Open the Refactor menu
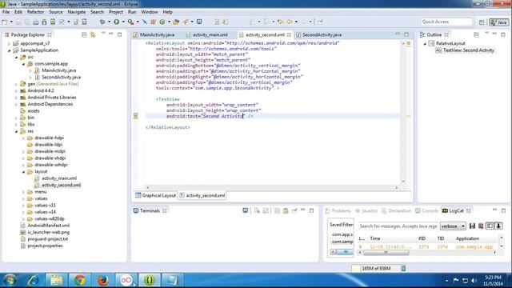 click(x=35, y=12)
